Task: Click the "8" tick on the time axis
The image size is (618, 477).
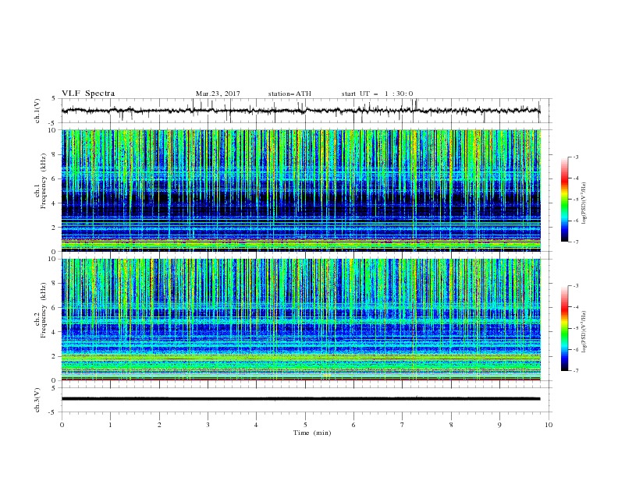Action: 451,425
